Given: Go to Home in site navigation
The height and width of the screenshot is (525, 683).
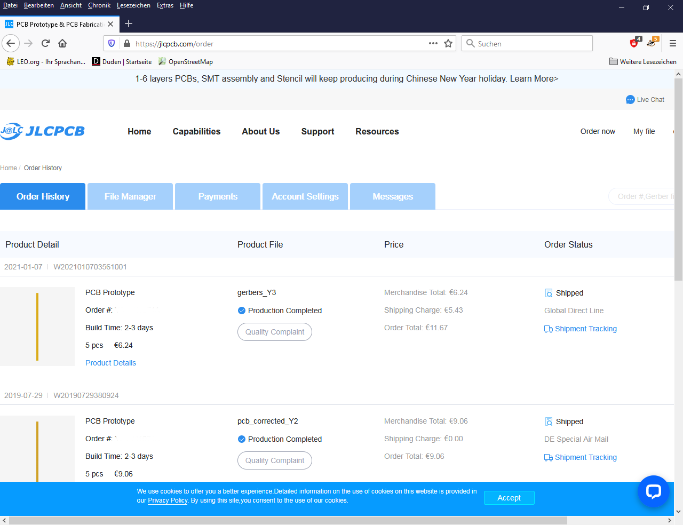Looking at the screenshot, I should tap(139, 131).
